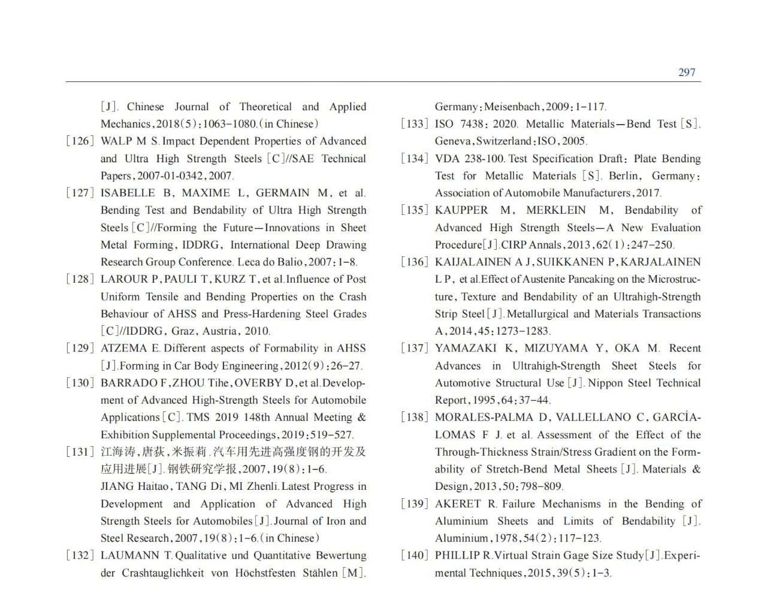The height and width of the screenshot is (606, 767).
Task: Select reference number [134]
Action: (x=415, y=159)
